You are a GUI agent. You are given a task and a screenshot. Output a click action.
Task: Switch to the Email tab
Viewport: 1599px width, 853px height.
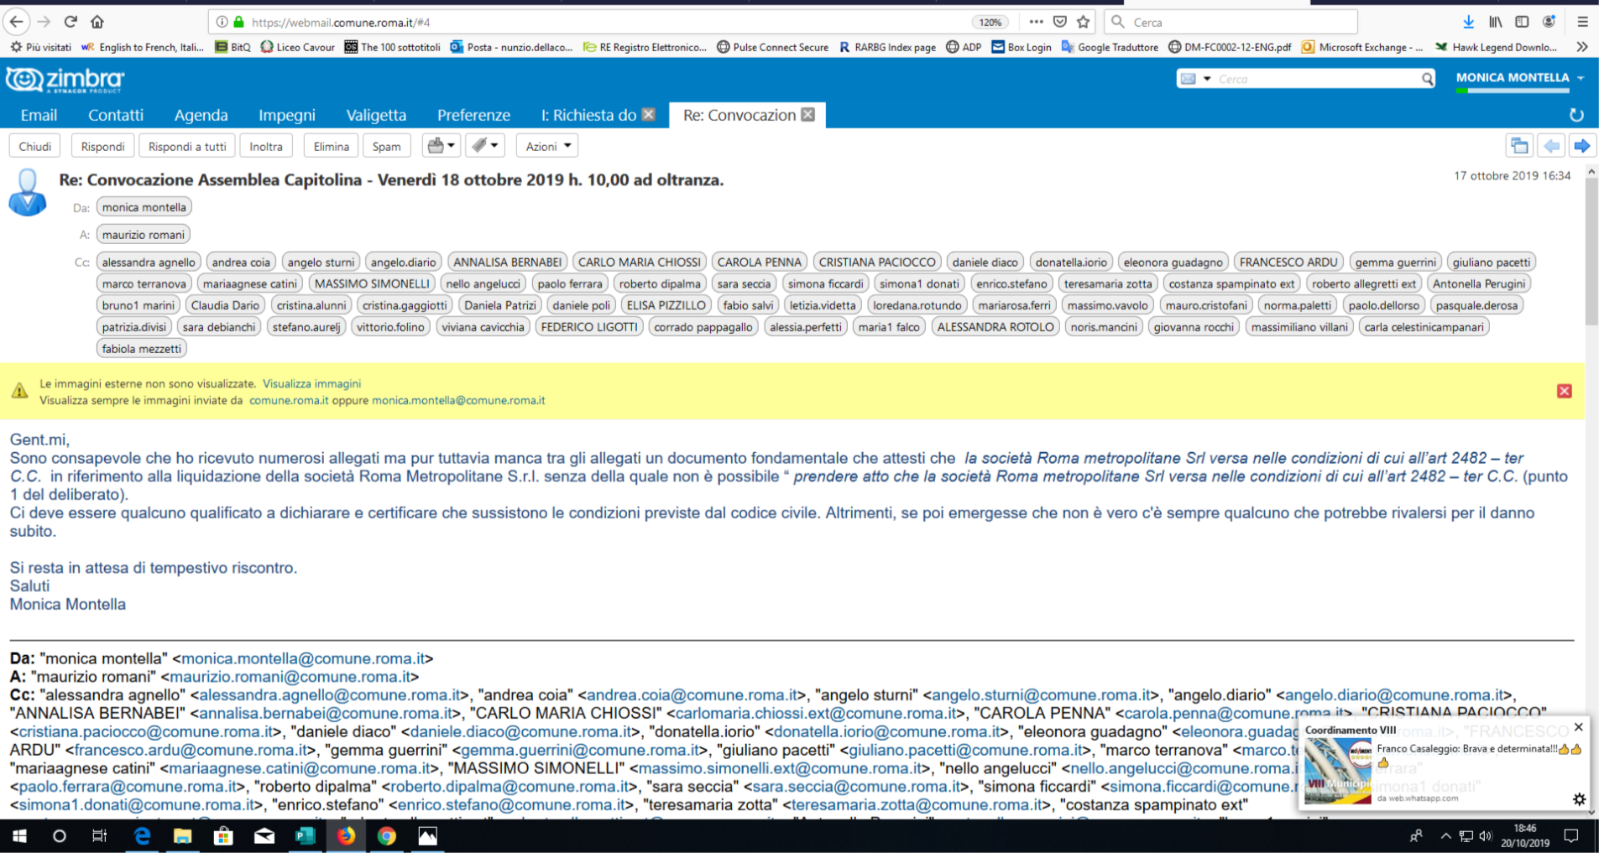39,115
